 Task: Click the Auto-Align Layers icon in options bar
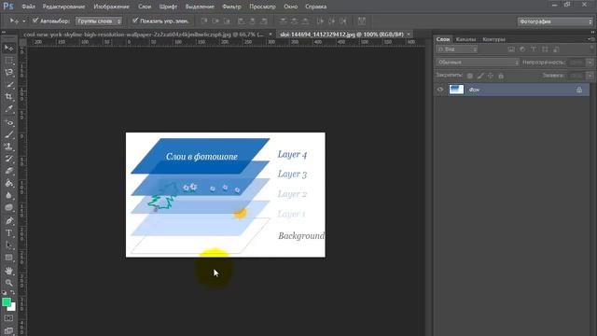coord(362,21)
